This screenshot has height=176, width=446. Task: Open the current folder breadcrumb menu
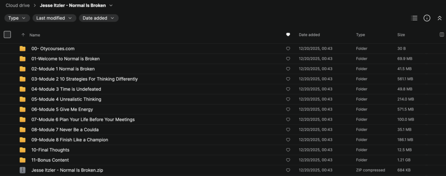tap(111, 6)
